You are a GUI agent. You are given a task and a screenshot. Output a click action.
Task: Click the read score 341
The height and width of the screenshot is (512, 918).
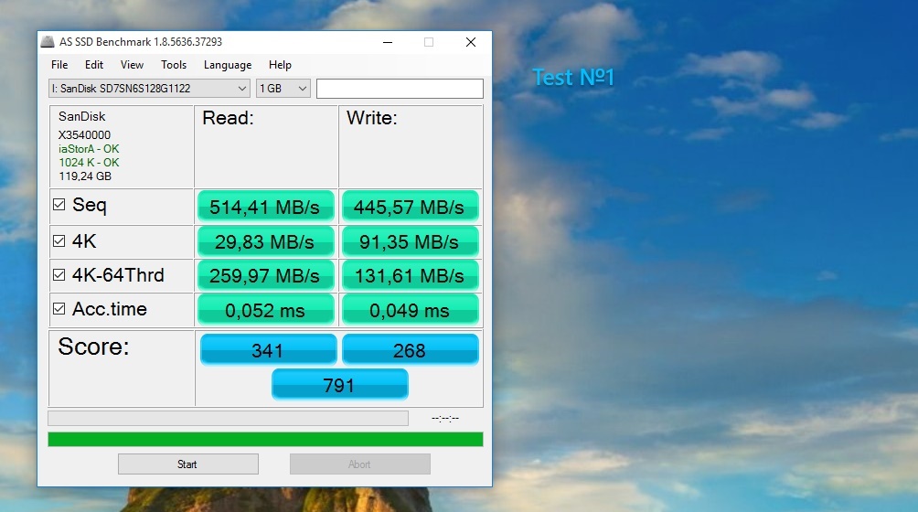tap(268, 350)
